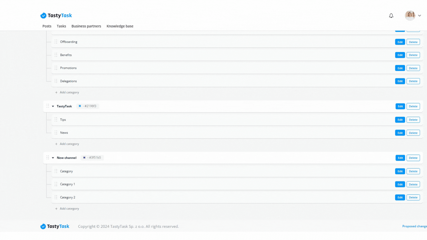The image size is (427, 240).
Task: Delete Category 1
Action: [413, 184]
